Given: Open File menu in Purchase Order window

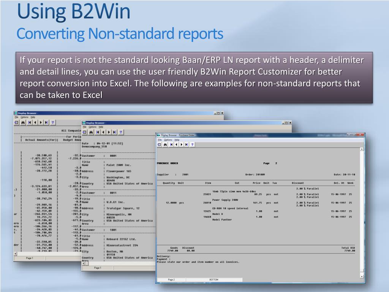Looking at the screenshot, I should (x=160, y=140).
